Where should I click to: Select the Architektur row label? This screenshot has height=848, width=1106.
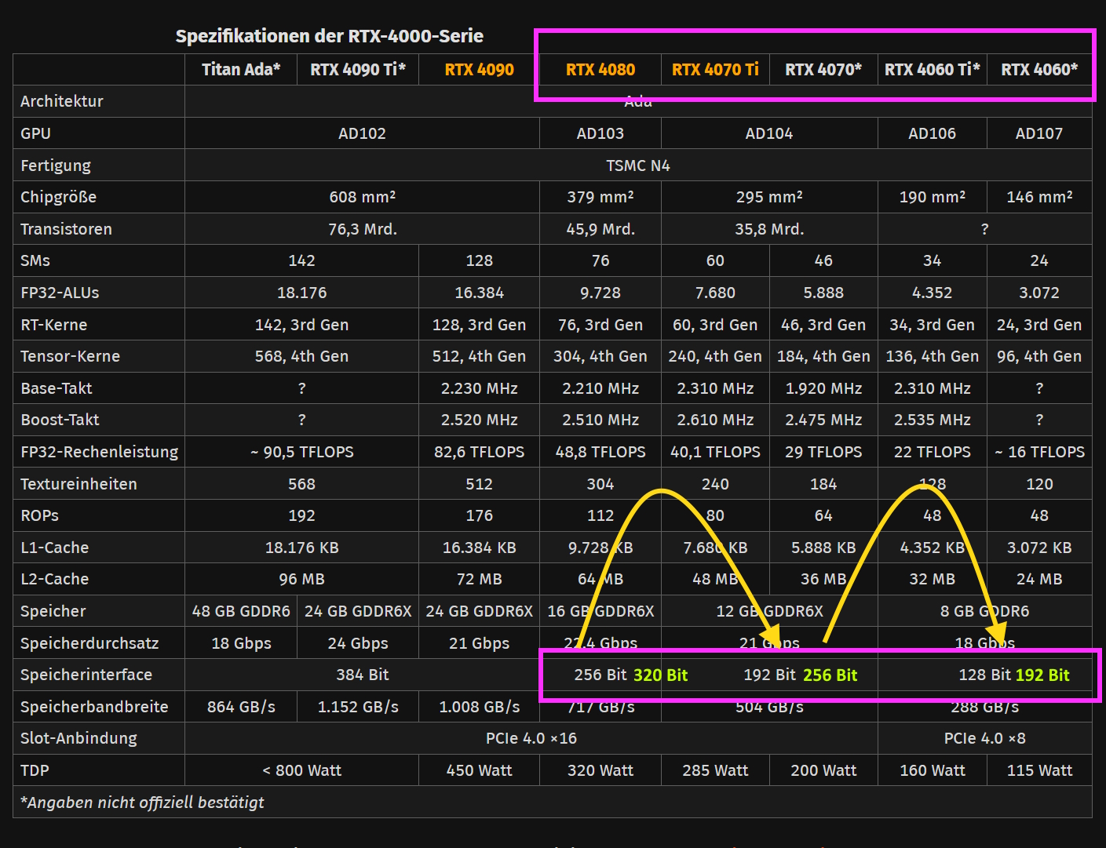coord(62,101)
